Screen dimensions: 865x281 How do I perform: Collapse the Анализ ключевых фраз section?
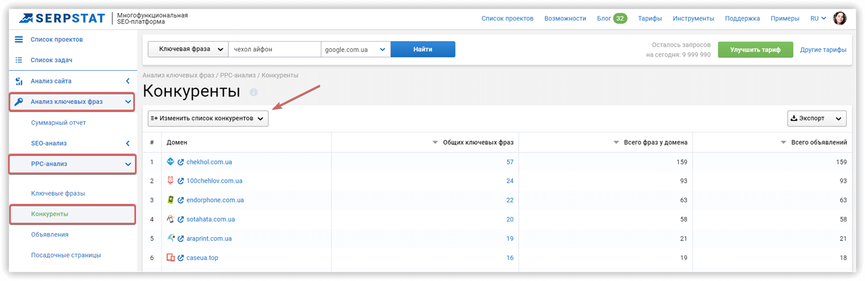127,102
